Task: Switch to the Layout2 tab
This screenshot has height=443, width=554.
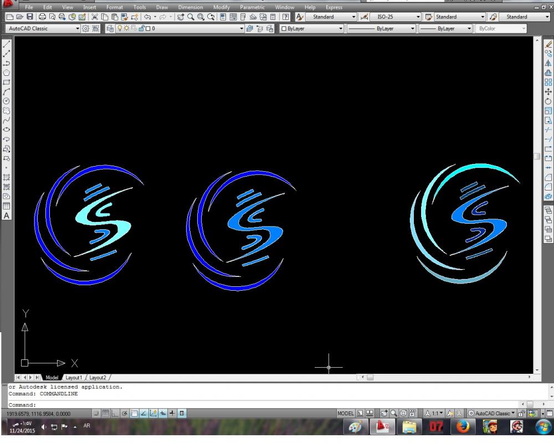Action: (x=98, y=377)
